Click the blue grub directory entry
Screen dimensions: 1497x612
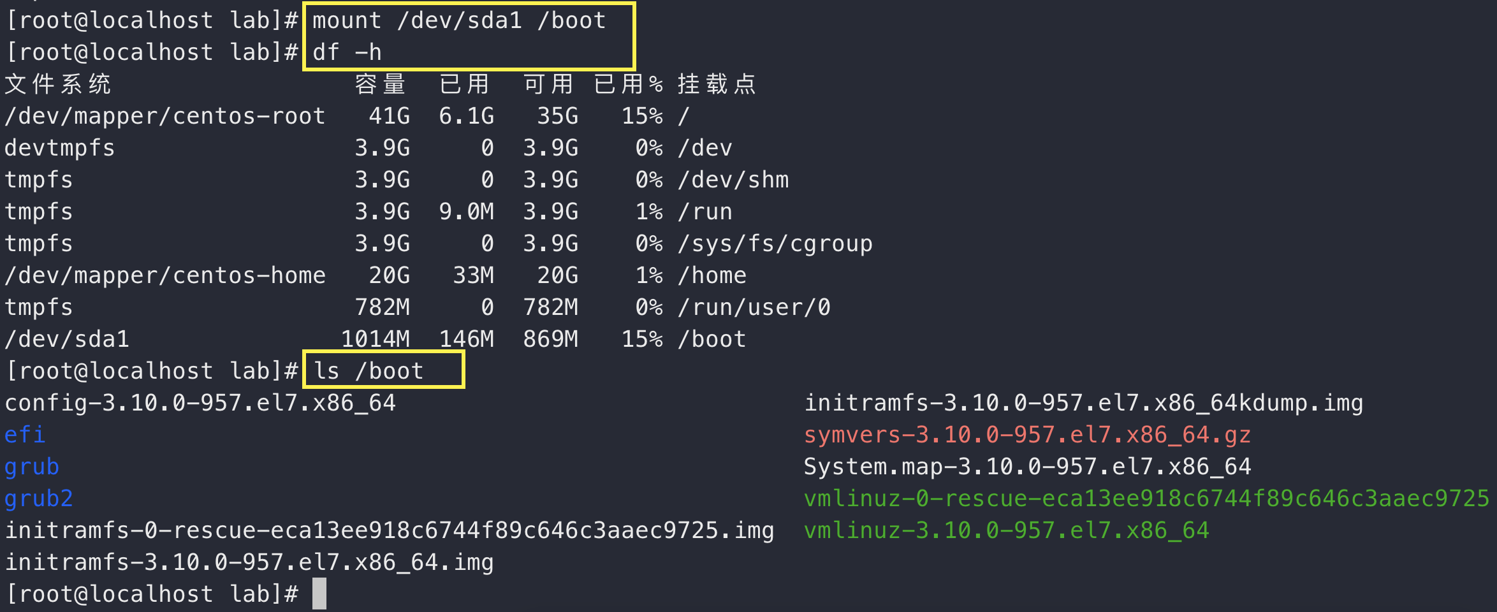click(32, 467)
